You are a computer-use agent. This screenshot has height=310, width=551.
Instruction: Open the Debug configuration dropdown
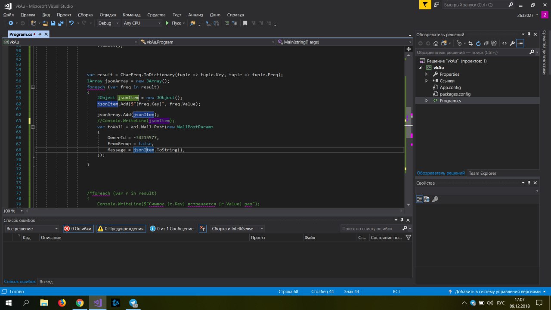[108, 23]
